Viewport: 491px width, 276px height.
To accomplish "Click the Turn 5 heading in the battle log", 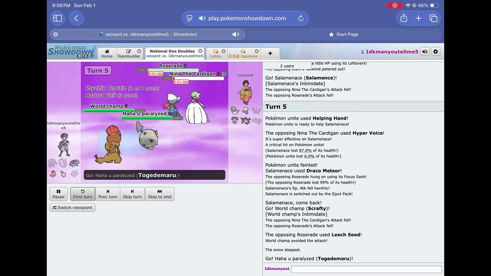I will 276,107.
